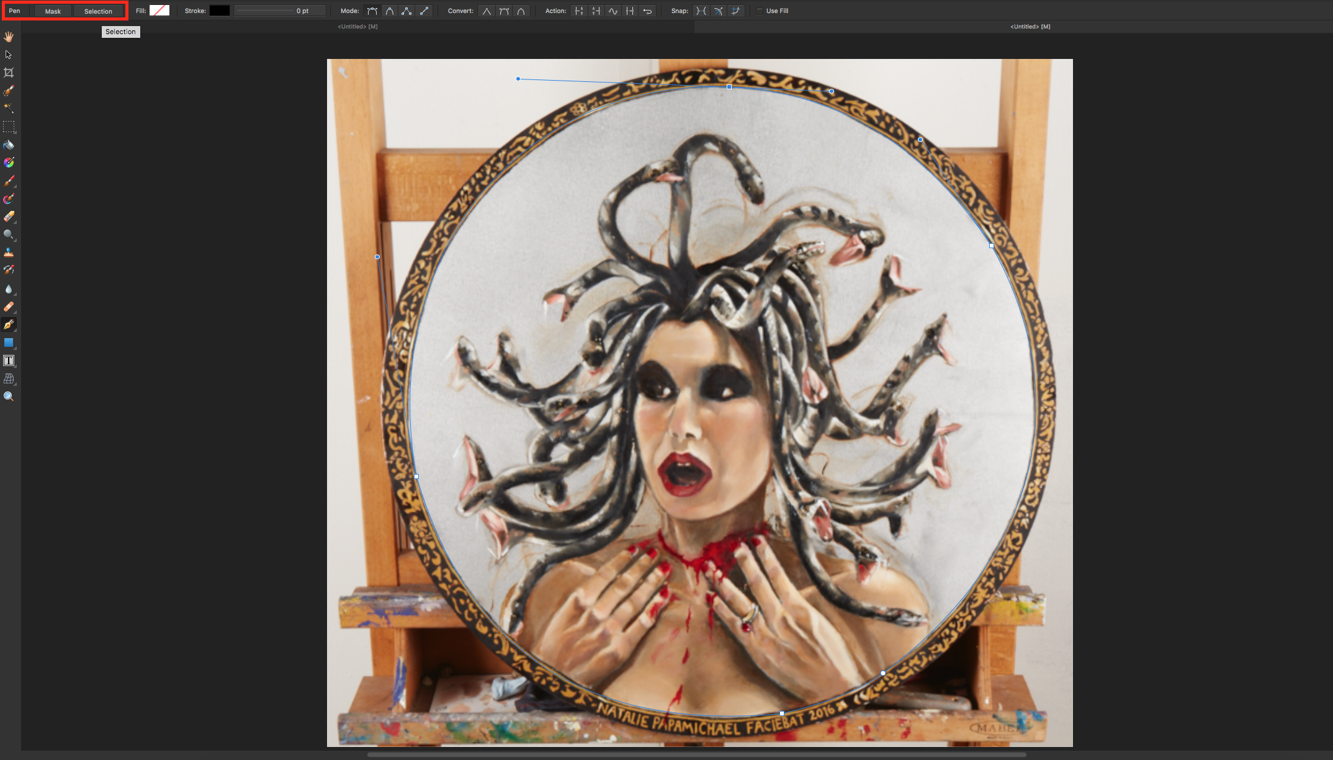Switch to the right <Untitled> [M] document tab
1333x760 pixels.
1030,27
